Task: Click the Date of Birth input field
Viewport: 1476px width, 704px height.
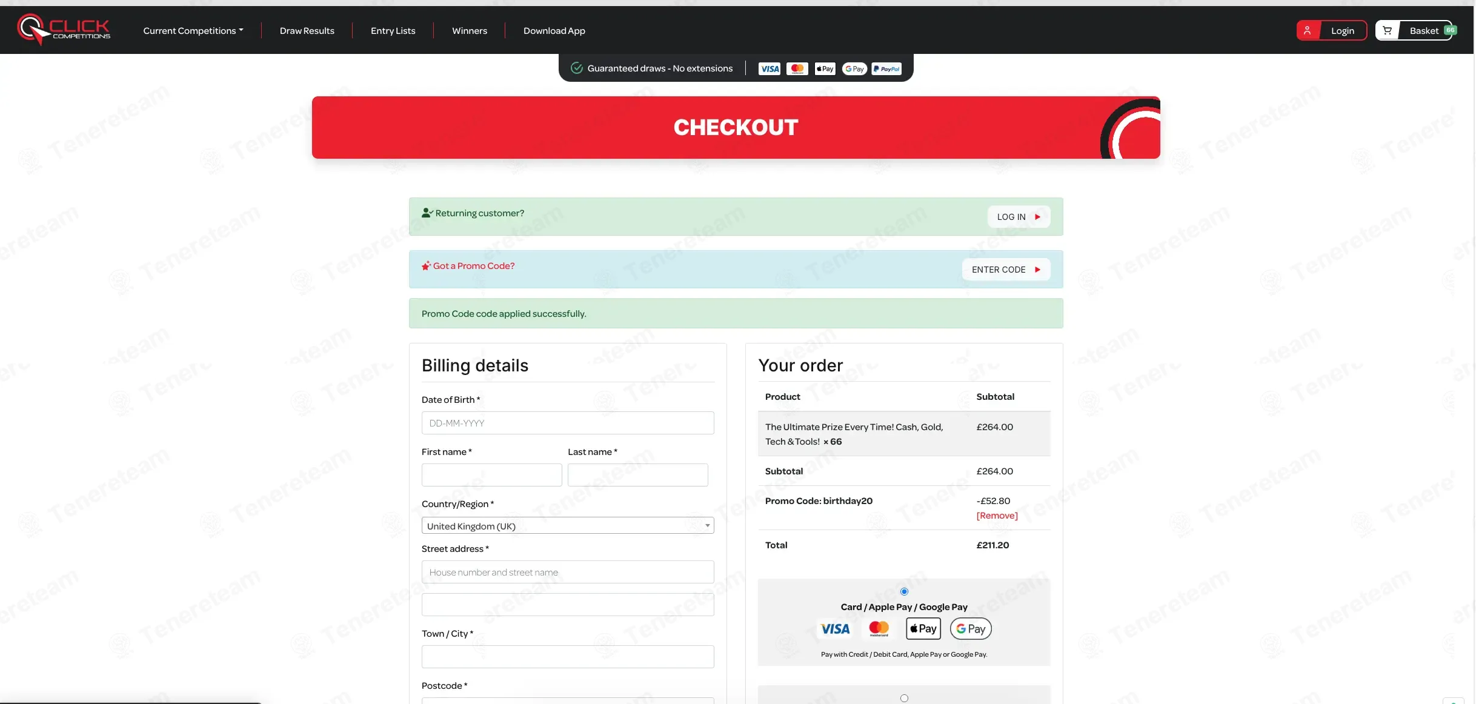Action: pyautogui.click(x=567, y=423)
